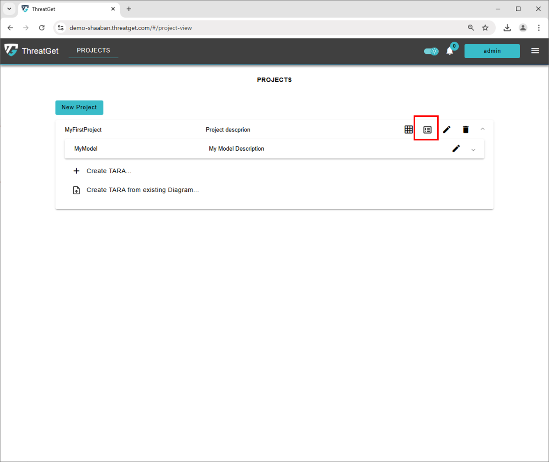The image size is (549, 462).
Task: Open the hamburger menu in header
Action: pos(535,51)
